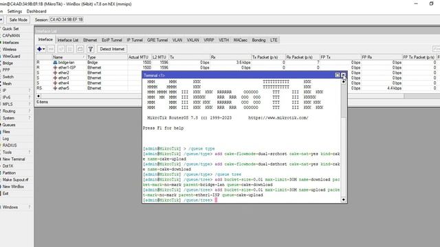The height and width of the screenshot is (247, 440).
Task: Open Firewall-free Switch menu from sidebar
Action: (x=8, y=77)
